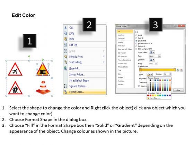Click the Format Shape paint icon
This screenshot has height=145, width=194.
click(65, 92)
